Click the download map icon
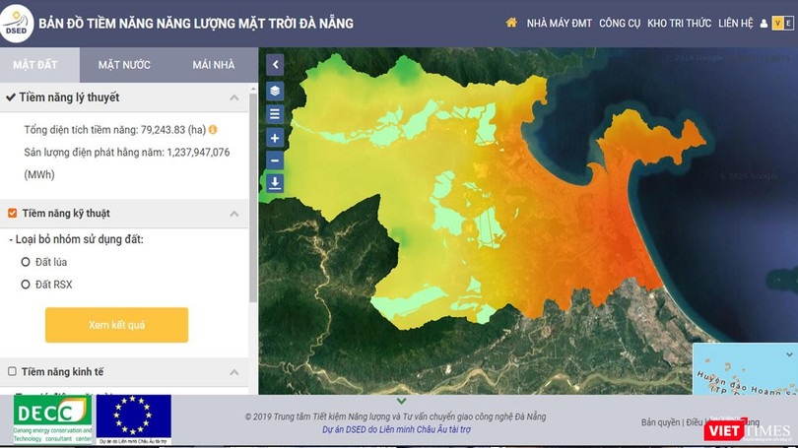798x448 pixels. (275, 183)
